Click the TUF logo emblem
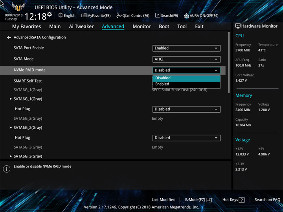Screen dimensions: 283x212 click(x=18, y=7)
